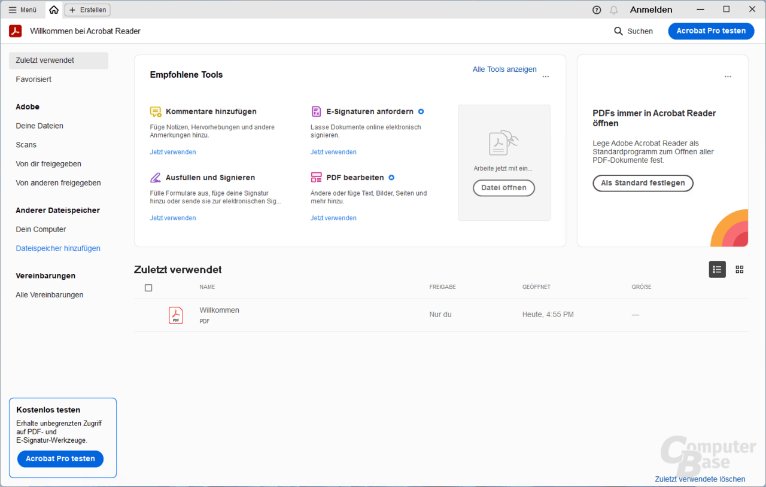Screen dimensions: 766x487
Task: Click the Home icon tab
Action: (54, 10)
